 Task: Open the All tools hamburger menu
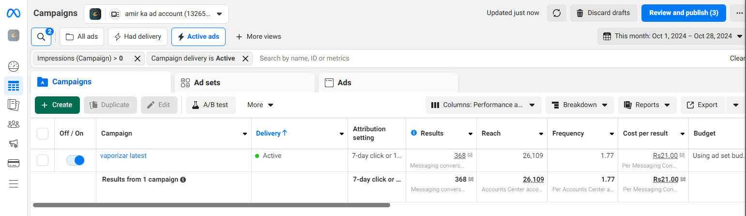click(14, 184)
